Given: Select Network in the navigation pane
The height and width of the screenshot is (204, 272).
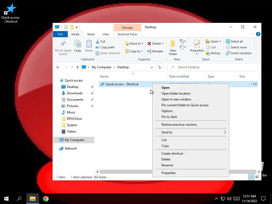Looking at the screenshot, I should tap(71, 149).
